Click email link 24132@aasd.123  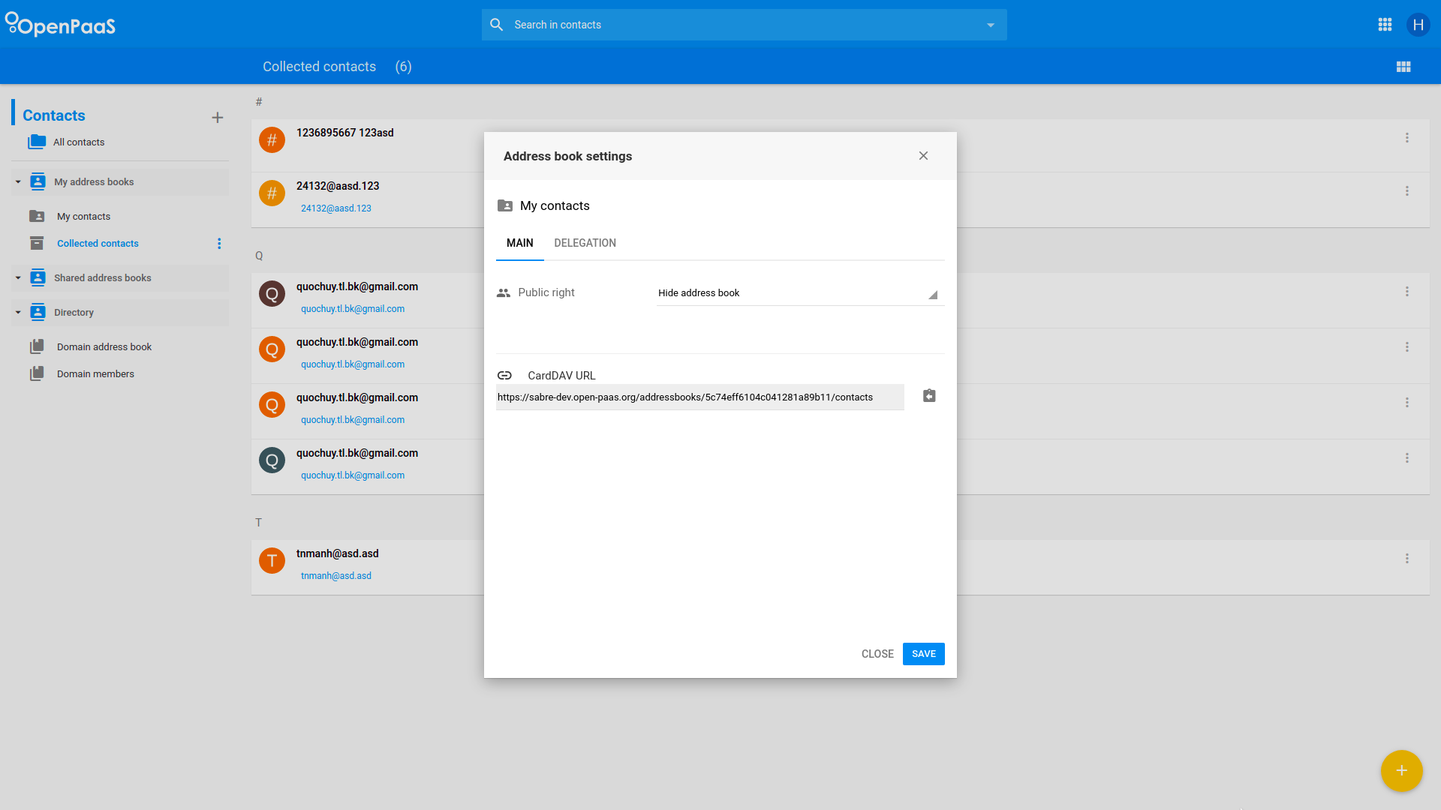(x=336, y=208)
